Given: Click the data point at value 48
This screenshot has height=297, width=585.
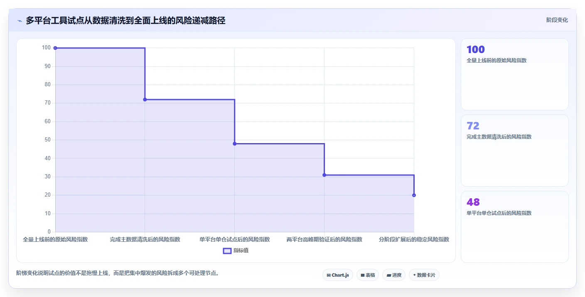Looking at the screenshot, I should (235, 144).
